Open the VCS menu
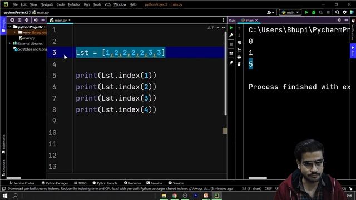The image size is (356, 200). click(107, 4)
